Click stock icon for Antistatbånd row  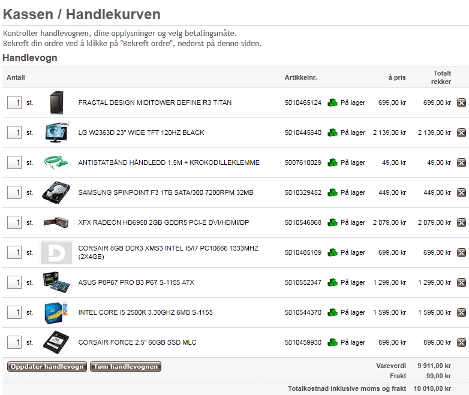click(332, 162)
